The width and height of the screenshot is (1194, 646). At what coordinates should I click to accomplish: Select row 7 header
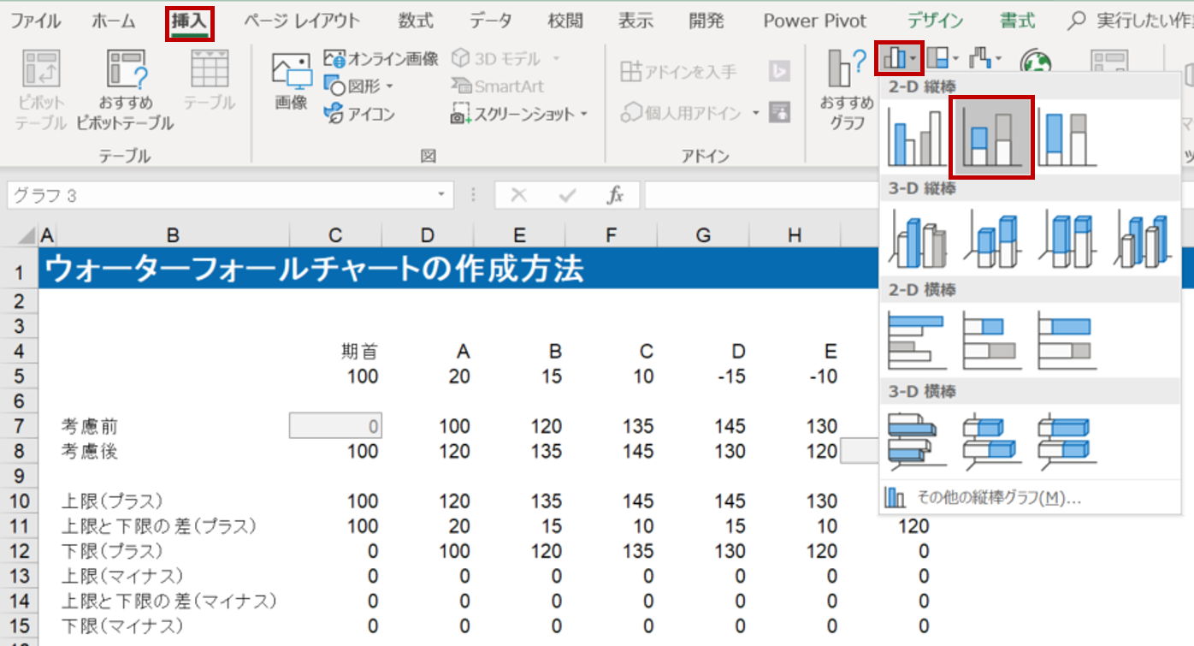click(19, 426)
